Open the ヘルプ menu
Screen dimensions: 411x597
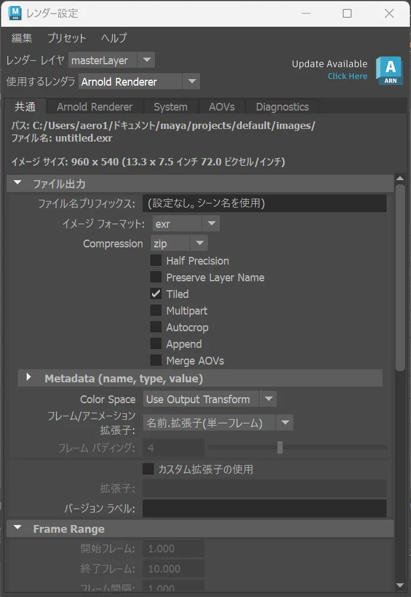[x=114, y=38]
